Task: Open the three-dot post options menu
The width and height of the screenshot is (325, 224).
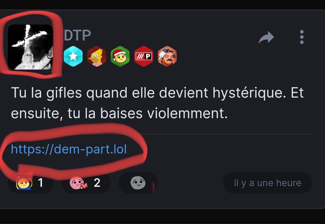Action: click(302, 37)
